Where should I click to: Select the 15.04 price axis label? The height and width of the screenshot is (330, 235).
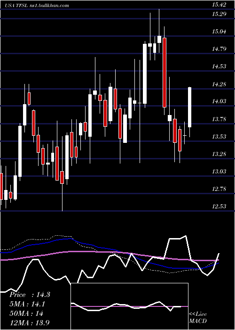tap(219, 32)
